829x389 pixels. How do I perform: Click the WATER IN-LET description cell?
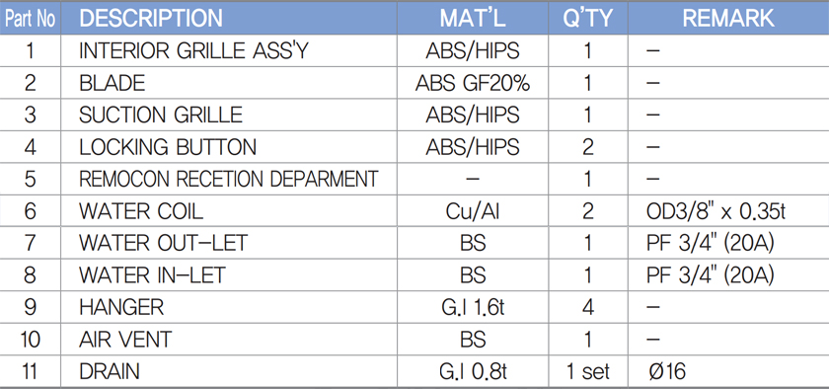[228, 275]
